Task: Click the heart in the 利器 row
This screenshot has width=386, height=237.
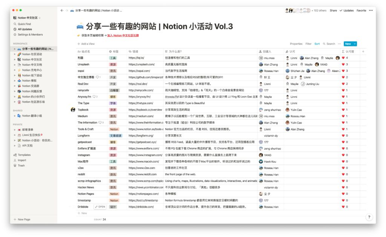Action: pyautogui.click(x=343, y=58)
